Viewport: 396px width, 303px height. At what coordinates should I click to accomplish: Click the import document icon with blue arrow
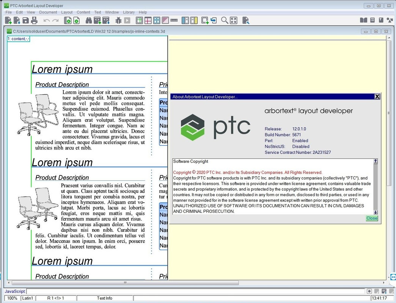click(x=17, y=20)
